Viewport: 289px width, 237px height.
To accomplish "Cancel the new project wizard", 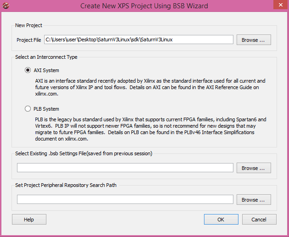I will pyautogui.click(x=259, y=219).
